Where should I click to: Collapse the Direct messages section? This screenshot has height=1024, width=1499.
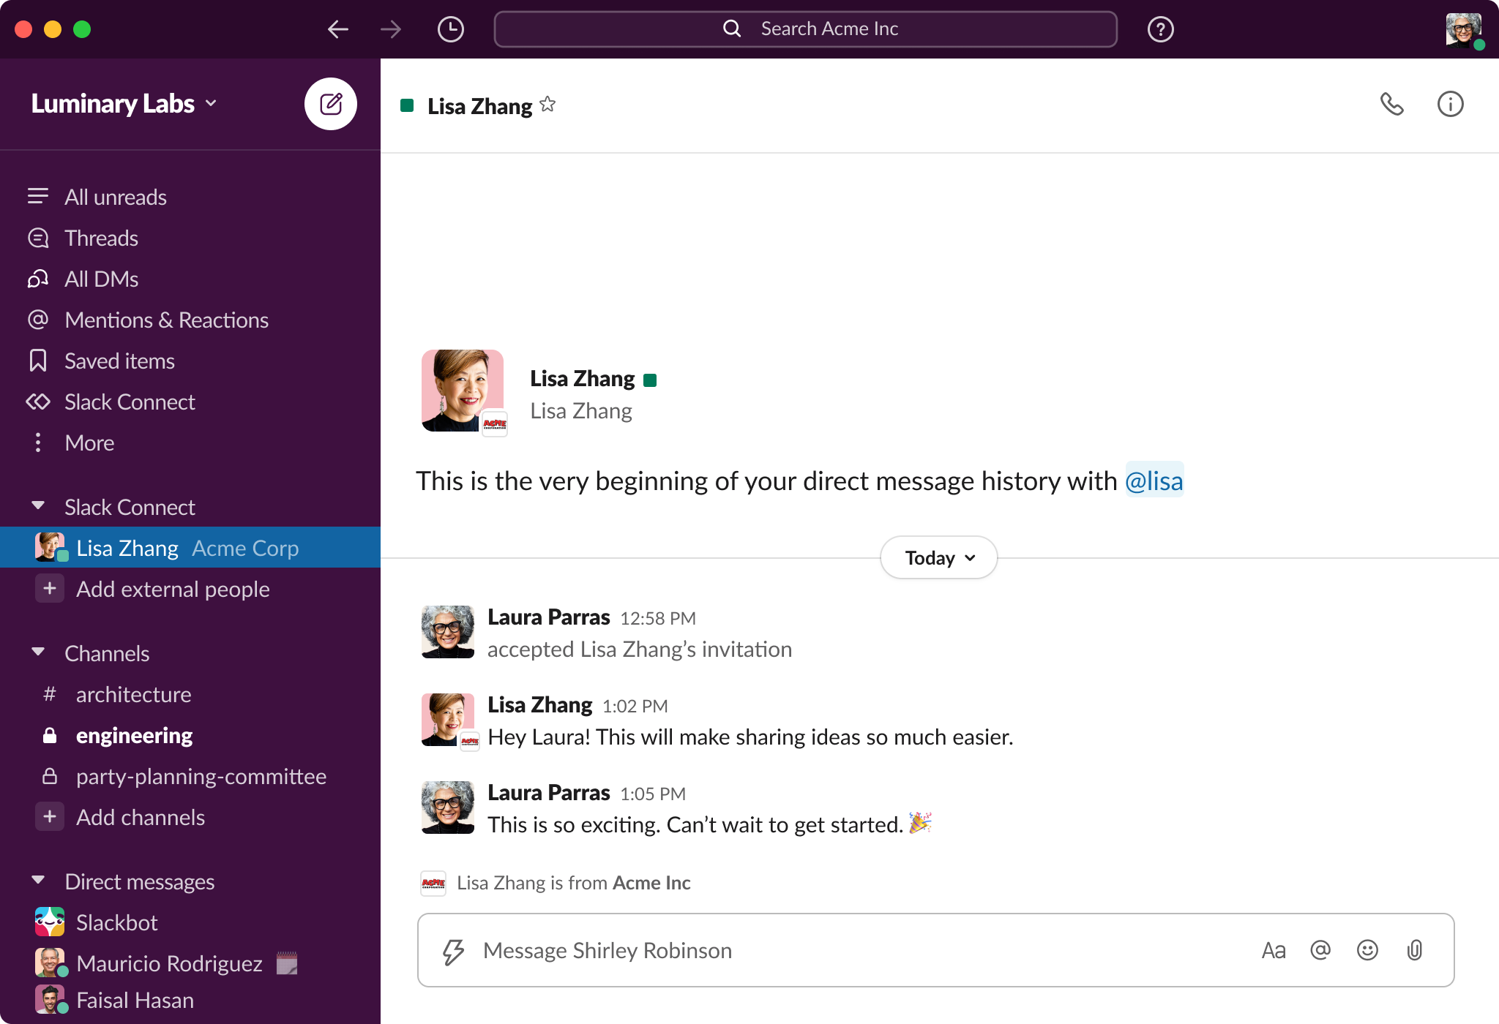[38, 881]
